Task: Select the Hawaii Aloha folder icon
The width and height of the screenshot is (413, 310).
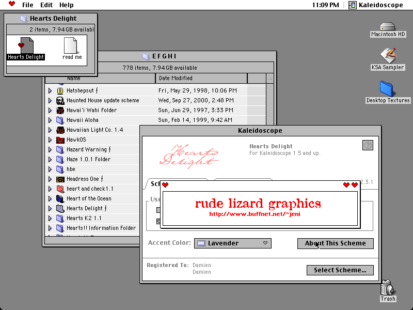Action: click(60, 120)
